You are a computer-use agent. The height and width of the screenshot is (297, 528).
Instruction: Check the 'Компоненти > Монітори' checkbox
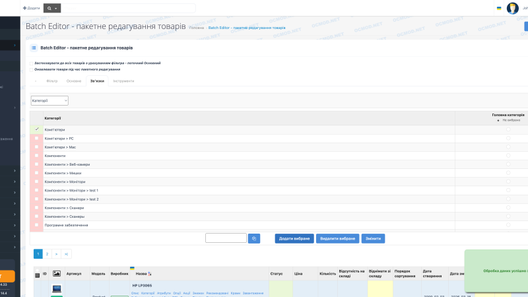click(x=37, y=181)
